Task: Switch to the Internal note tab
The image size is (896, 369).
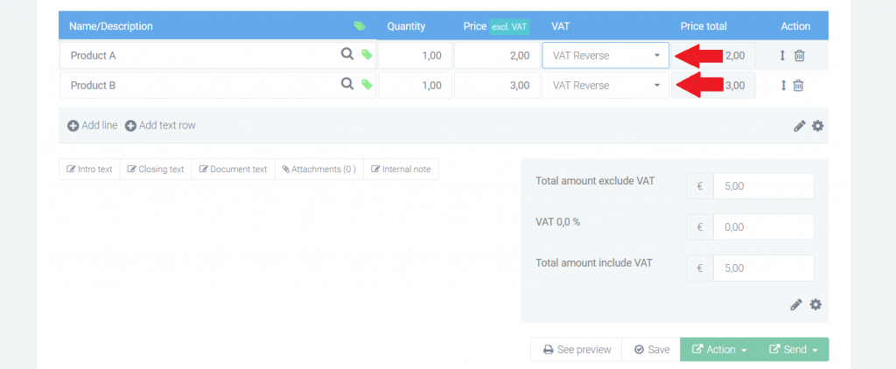Action: coord(401,169)
